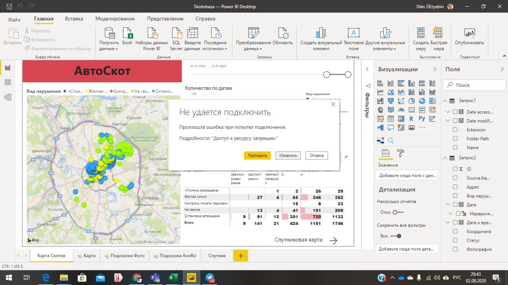Screen dimensions: 508x285
Task: Toggle Несколько отчетов switch
Action: click(398, 212)
